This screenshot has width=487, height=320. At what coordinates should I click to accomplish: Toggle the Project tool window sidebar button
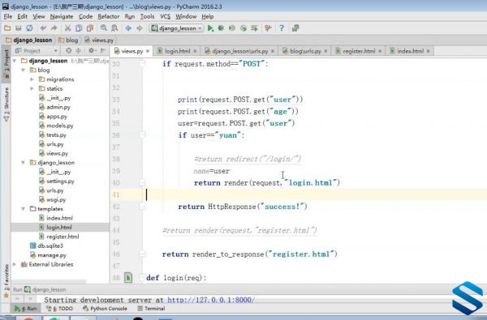[x=6, y=64]
